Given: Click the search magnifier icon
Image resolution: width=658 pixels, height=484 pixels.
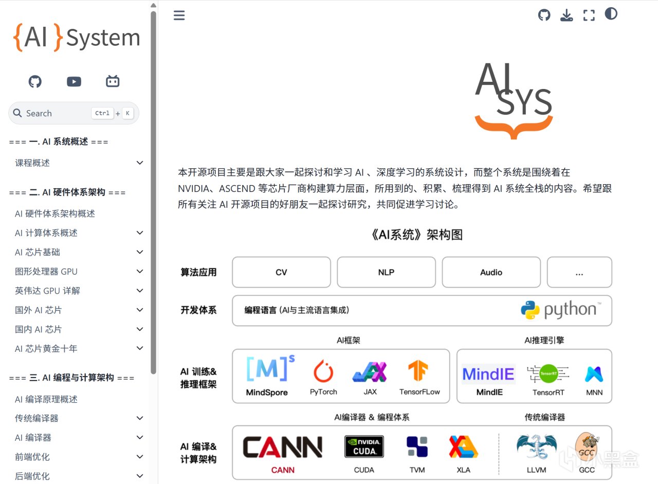Looking at the screenshot, I should coord(17,113).
